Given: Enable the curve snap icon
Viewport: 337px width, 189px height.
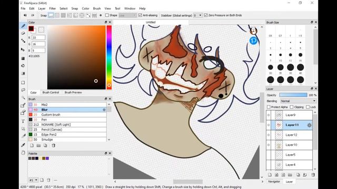Looking at the screenshot, I should (88, 15).
